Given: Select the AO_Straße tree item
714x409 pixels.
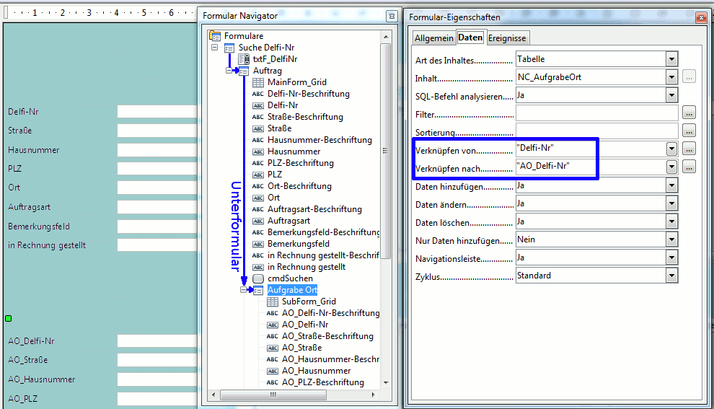Looking at the screenshot, I should 301,348.
